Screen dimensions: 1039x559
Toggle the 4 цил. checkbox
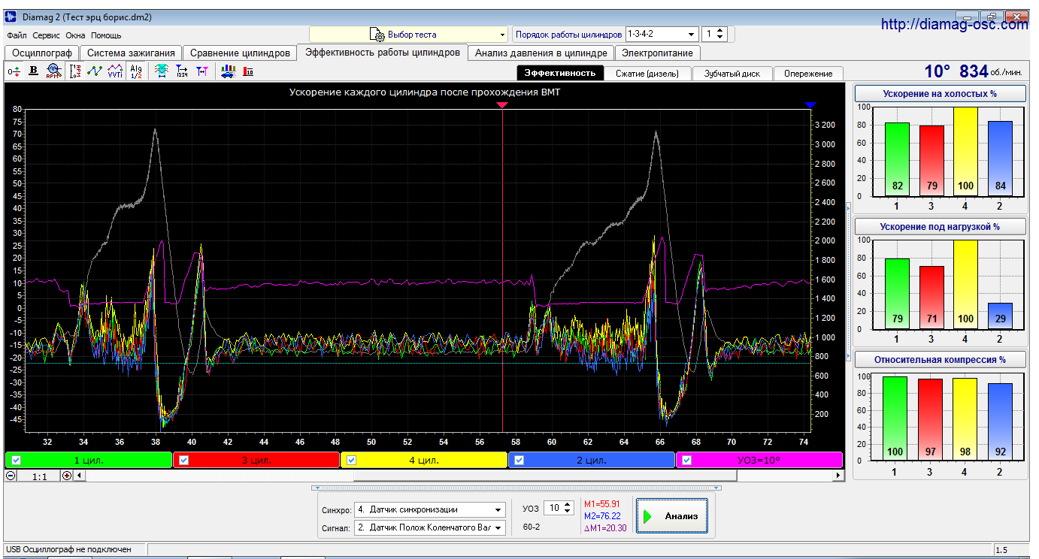point(351,460)
